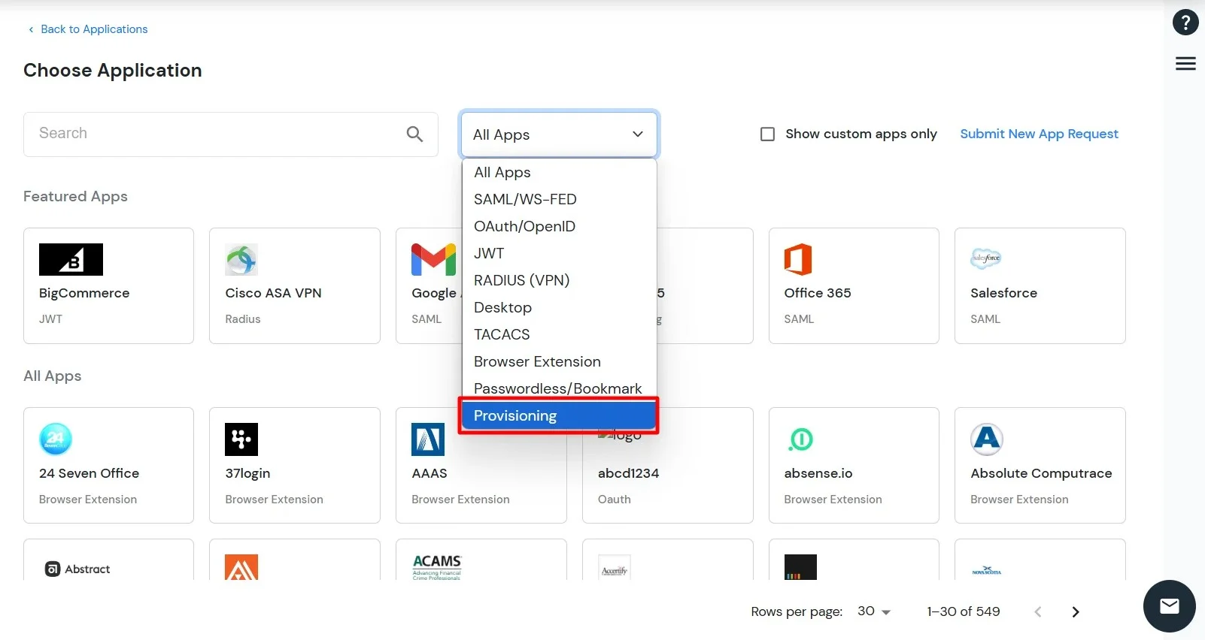The height and width of the screenshot is (640, 1205).
Task: Click the black square app logo
Action: pos(800,567)
